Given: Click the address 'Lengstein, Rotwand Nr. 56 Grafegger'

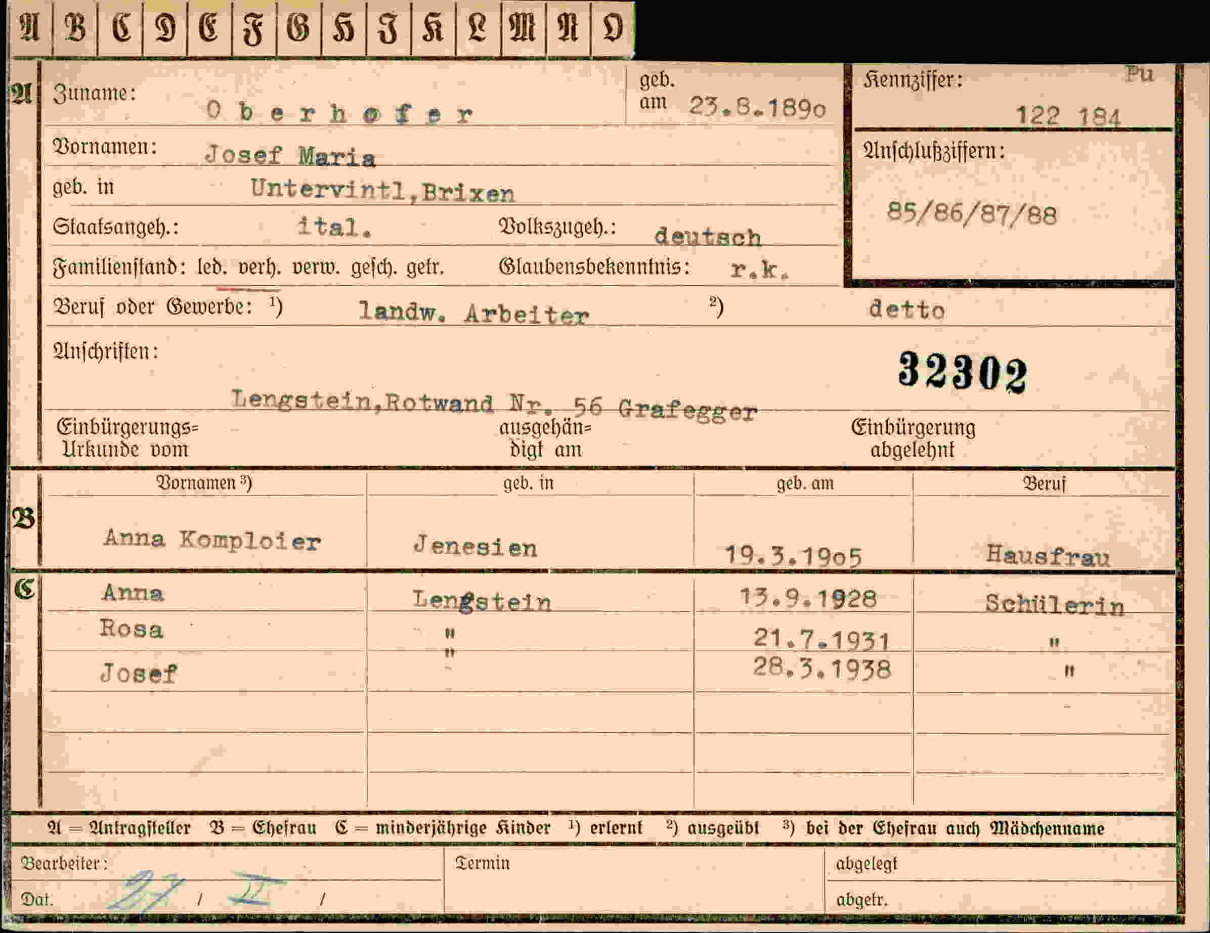Looking at the screenshot, I should click(494, 406).
